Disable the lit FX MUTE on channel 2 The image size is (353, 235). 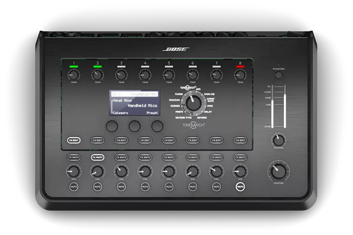[97, 157]
